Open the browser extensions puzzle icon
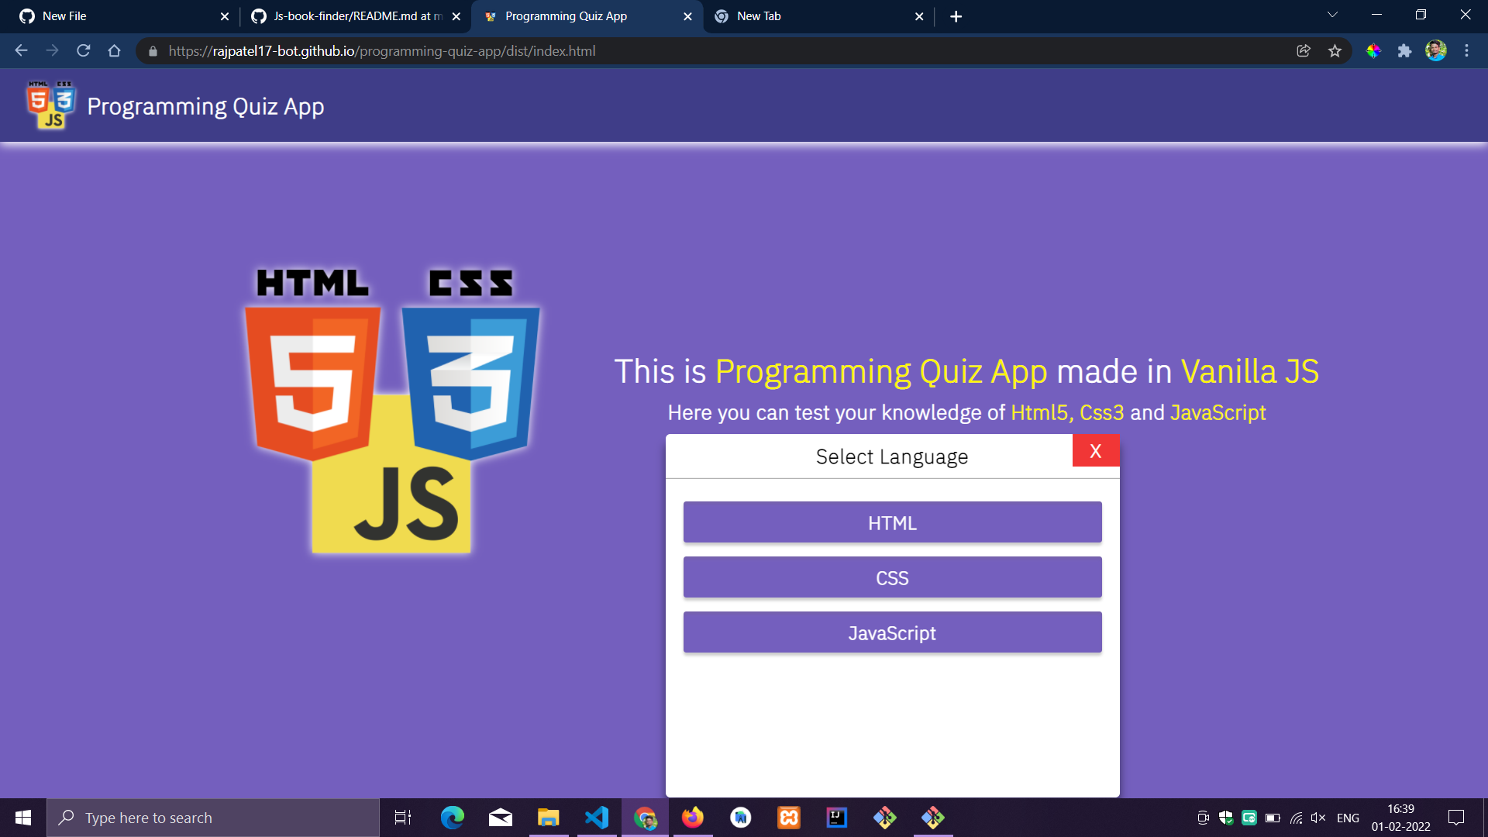This screenshot has width=1488, height=837. [x=1405, y=50]
